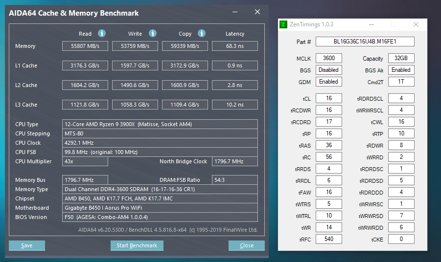Click the CPU FSB 99.8 MHz field

160,152
